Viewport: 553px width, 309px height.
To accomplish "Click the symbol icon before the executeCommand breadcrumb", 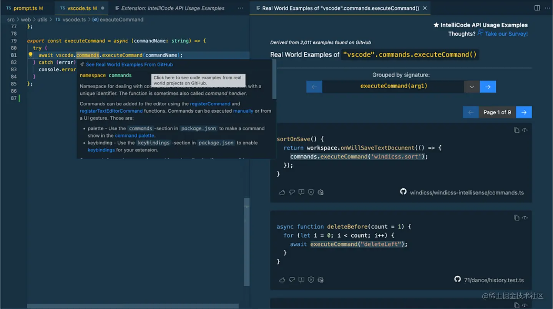I will point(95,20).
